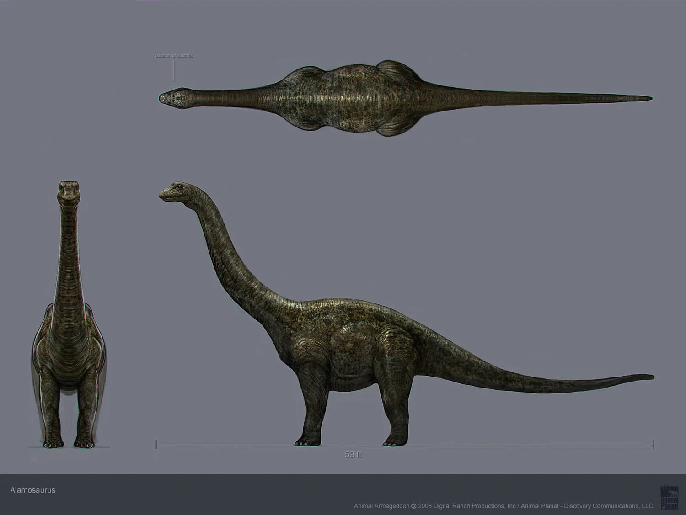Select the side-view Alamosaurus illustration
The height and width of the screenshot is (515, 686).
(406, 313)
